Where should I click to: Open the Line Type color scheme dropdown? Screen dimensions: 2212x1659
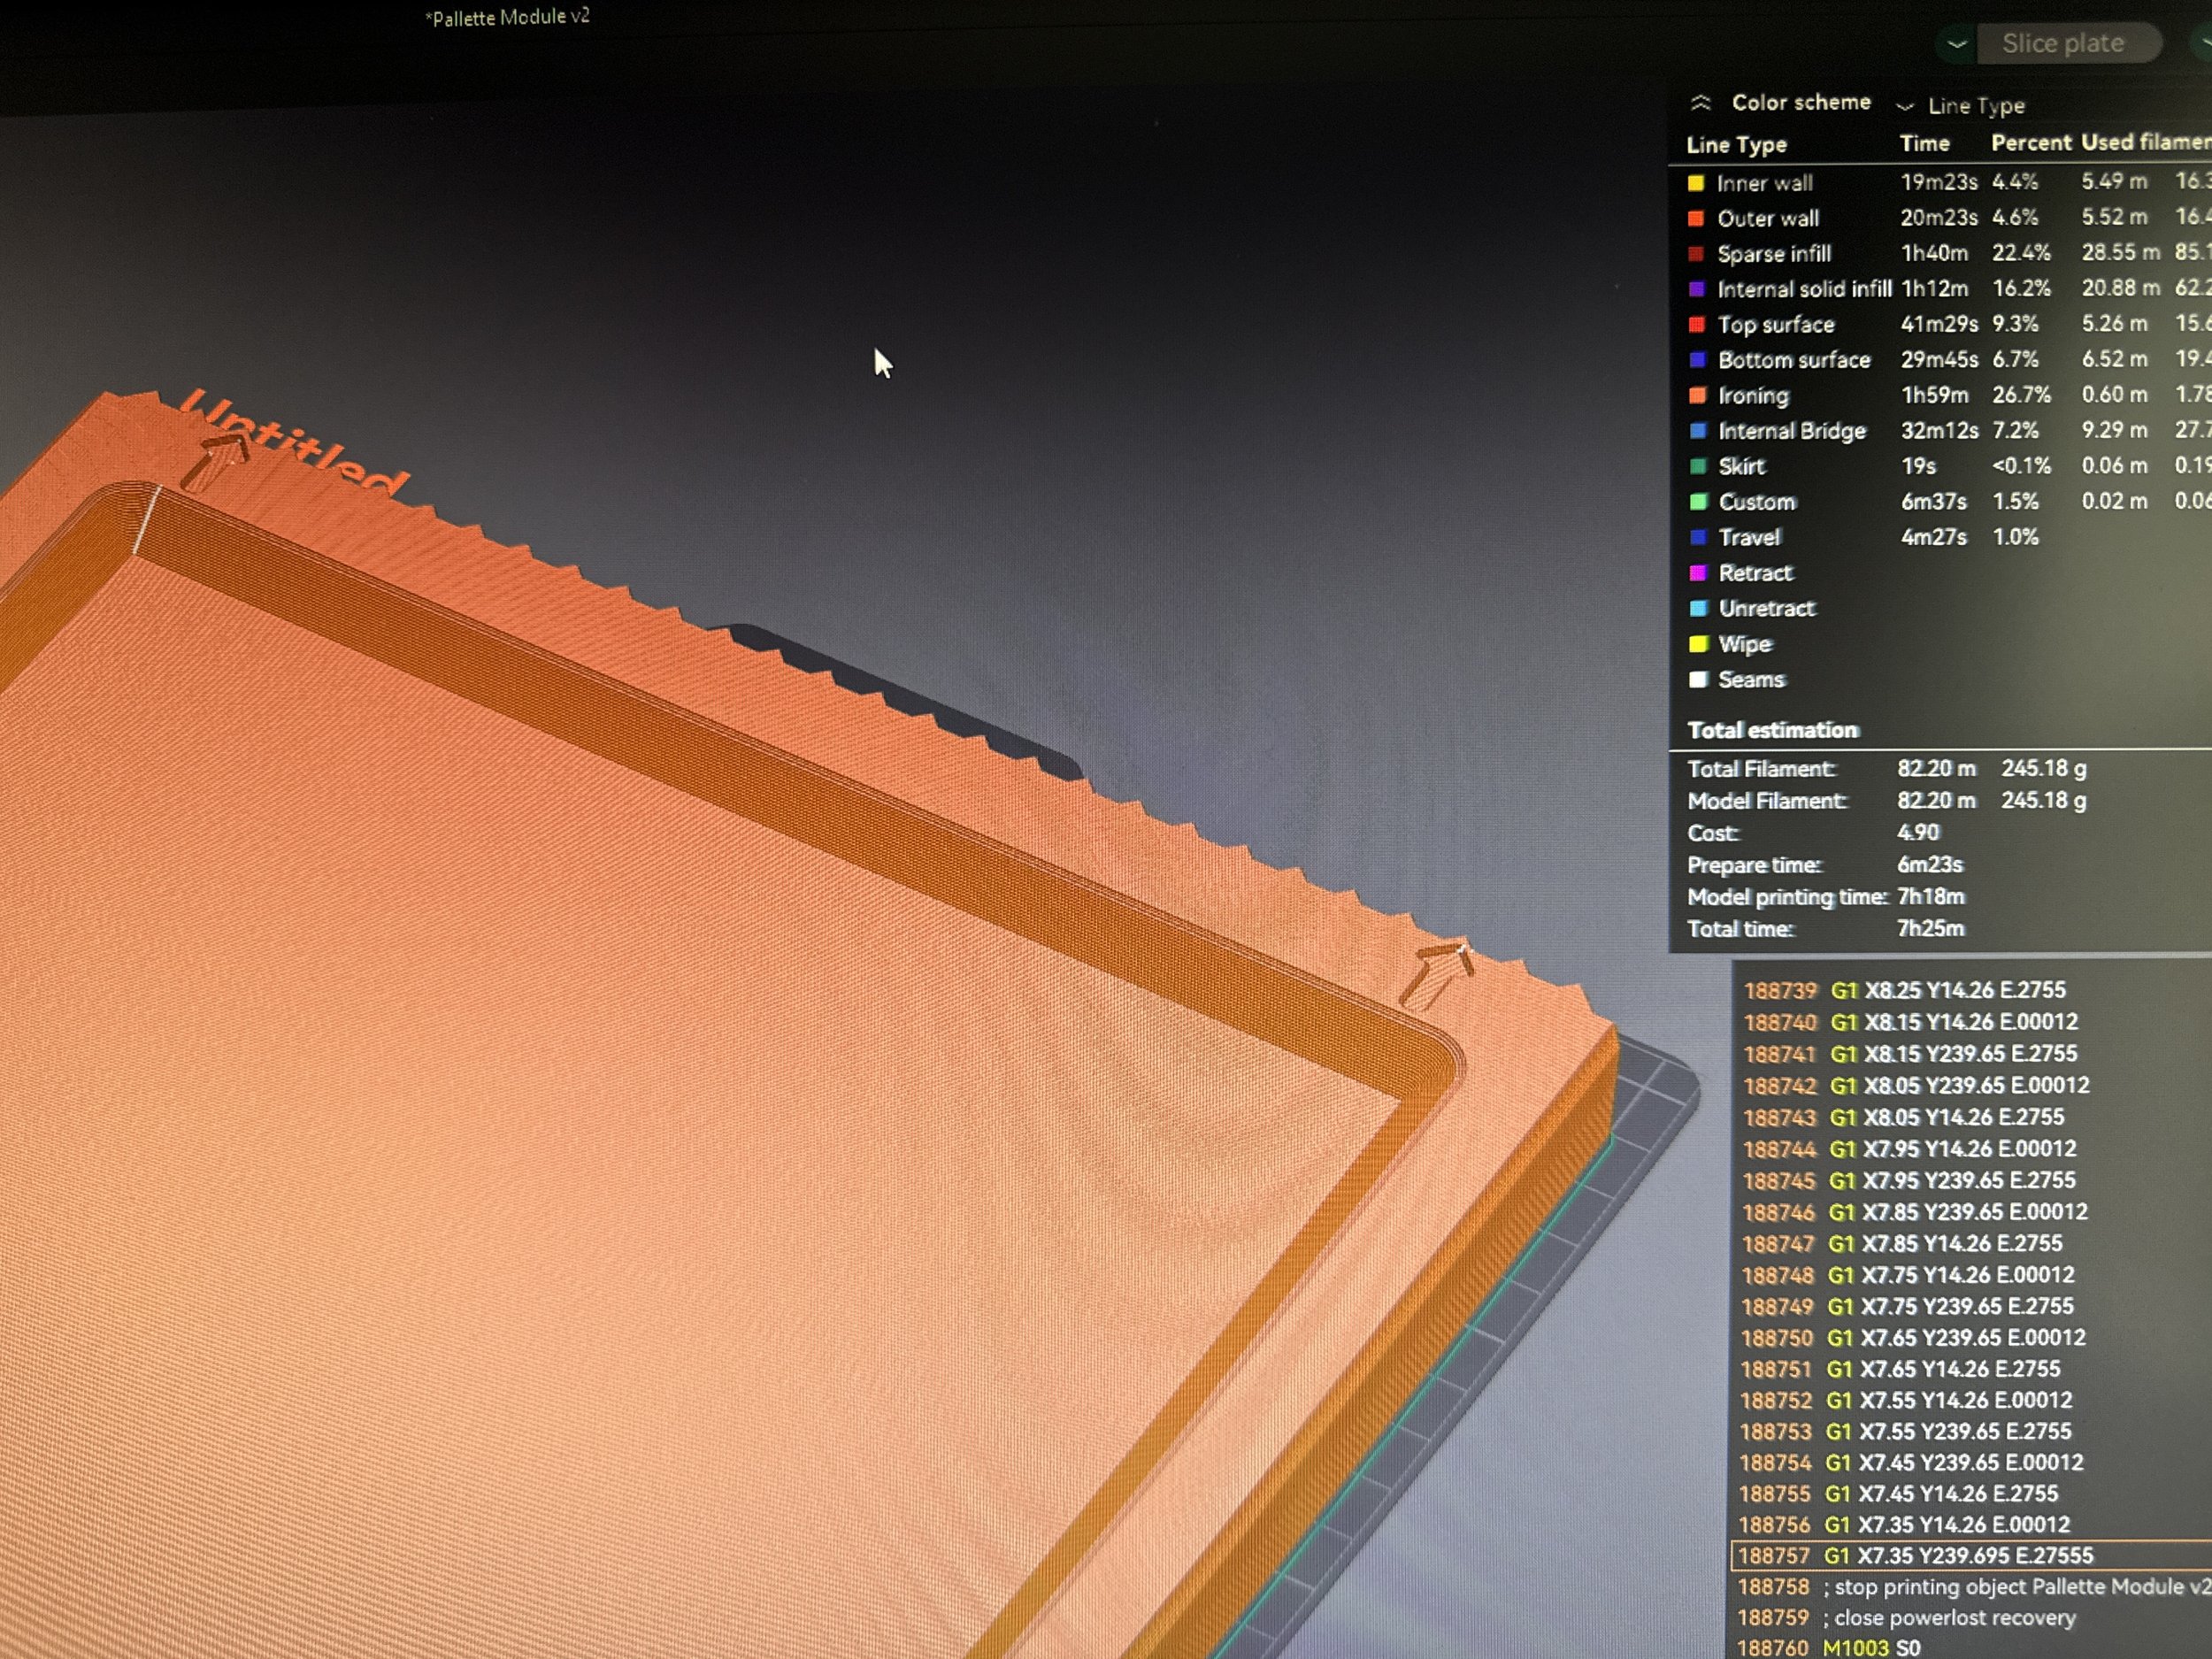tap(1974, 106)
